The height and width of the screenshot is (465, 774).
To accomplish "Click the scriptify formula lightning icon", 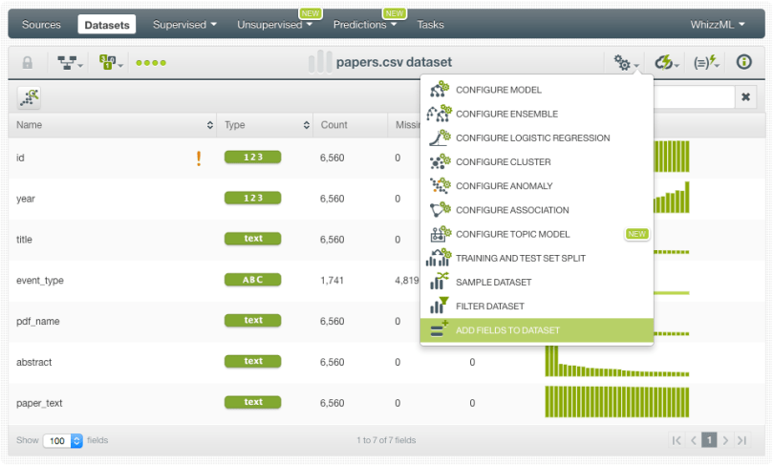I will tap(707, 63).
